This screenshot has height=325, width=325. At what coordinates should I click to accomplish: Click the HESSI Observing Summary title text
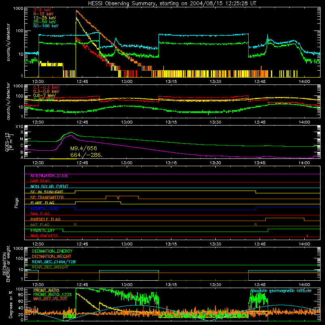click(x=172, y=3)
